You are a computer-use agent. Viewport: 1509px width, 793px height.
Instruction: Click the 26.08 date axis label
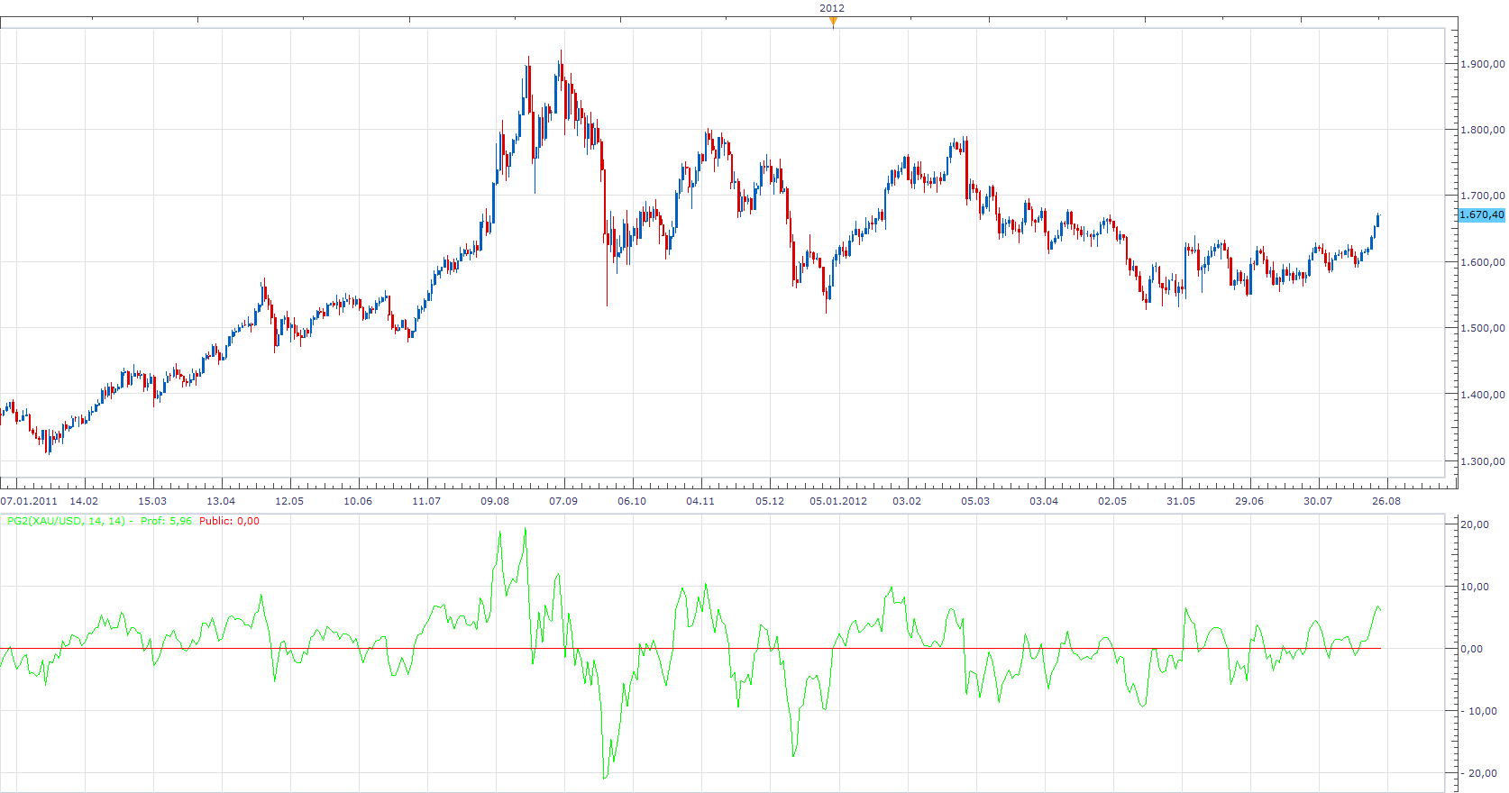point(1386,501)
